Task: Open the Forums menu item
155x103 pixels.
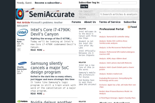Action: tap(76, 22)
